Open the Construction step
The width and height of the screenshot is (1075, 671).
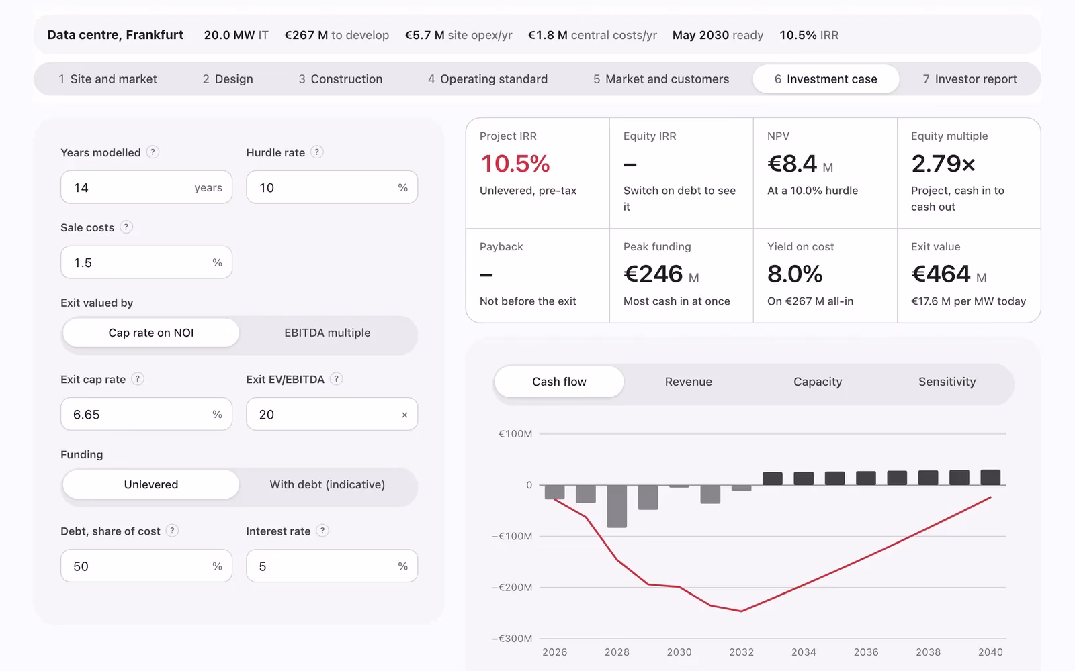(341, 79)
